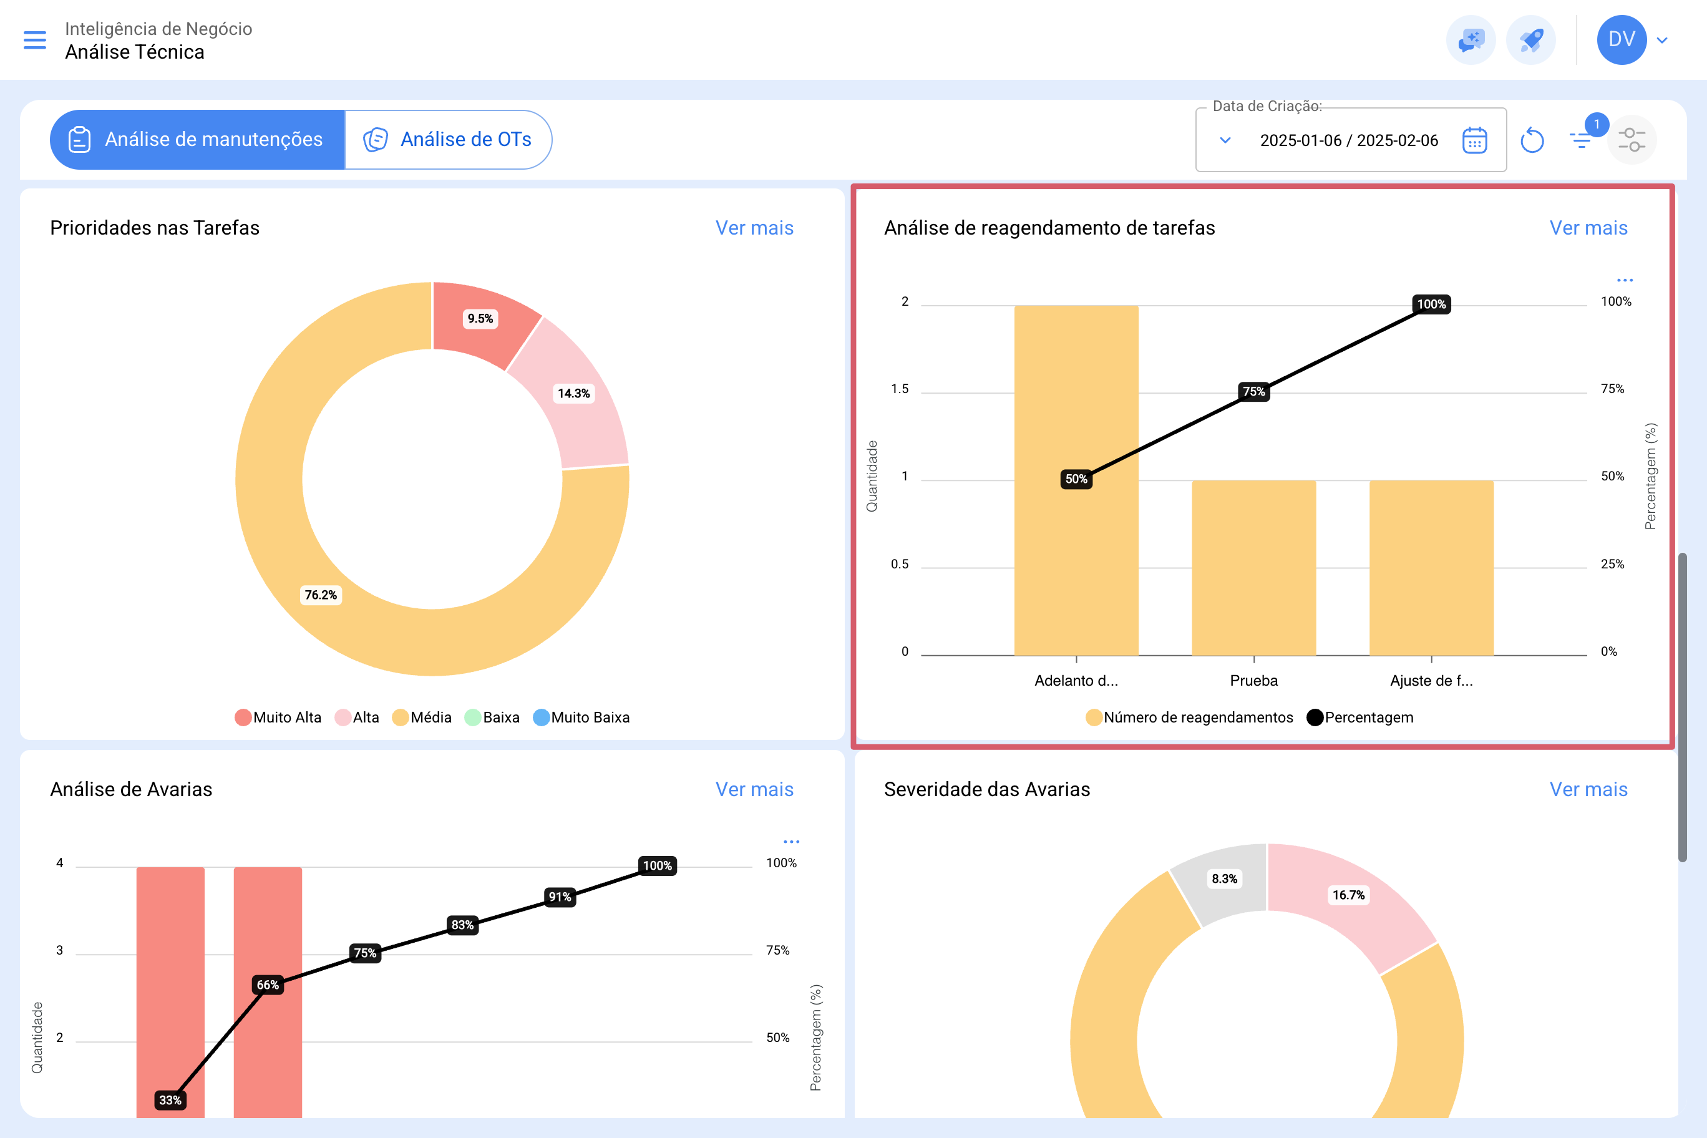The image size is (1707, 1138).
Task: Open reagendamento chart three-dots options
Action: tap(1624, 280)
